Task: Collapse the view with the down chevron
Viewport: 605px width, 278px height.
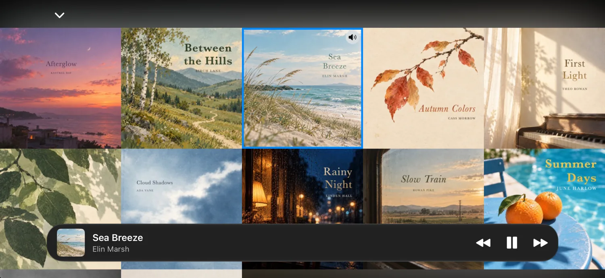Action: [60, 15]
